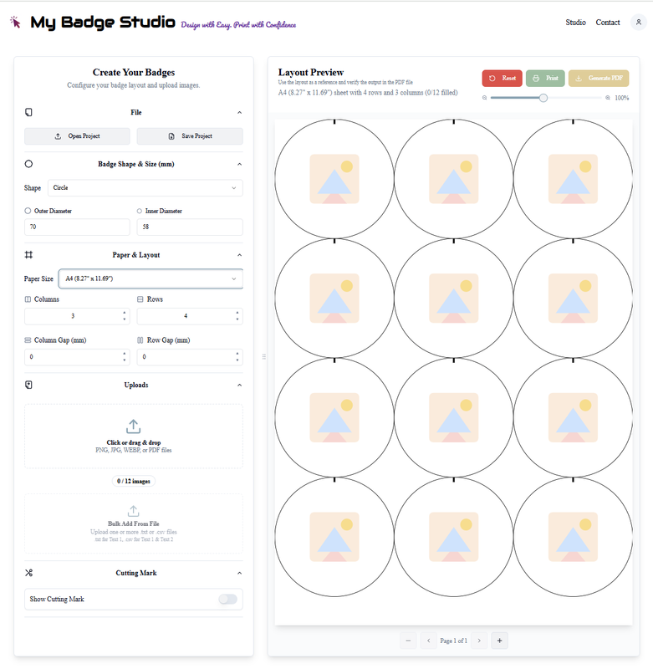Click the Cutting Mark scissors icon

(28, 573)
